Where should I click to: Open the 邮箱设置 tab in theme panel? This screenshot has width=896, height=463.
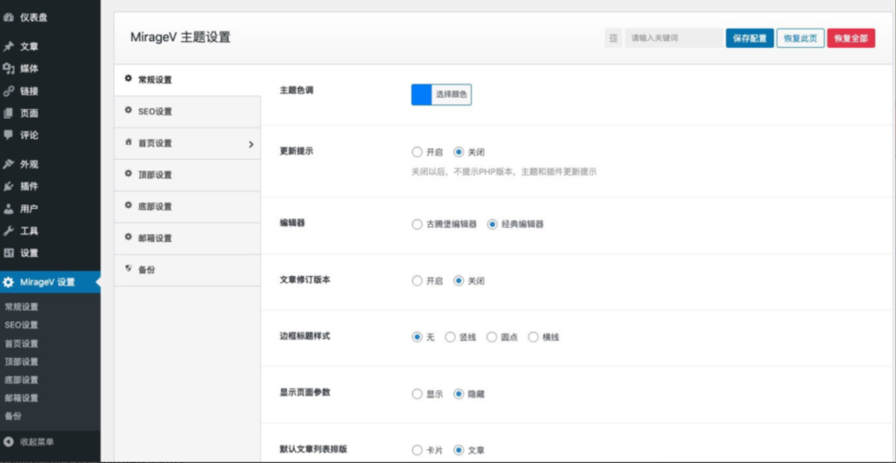[187, 238]
